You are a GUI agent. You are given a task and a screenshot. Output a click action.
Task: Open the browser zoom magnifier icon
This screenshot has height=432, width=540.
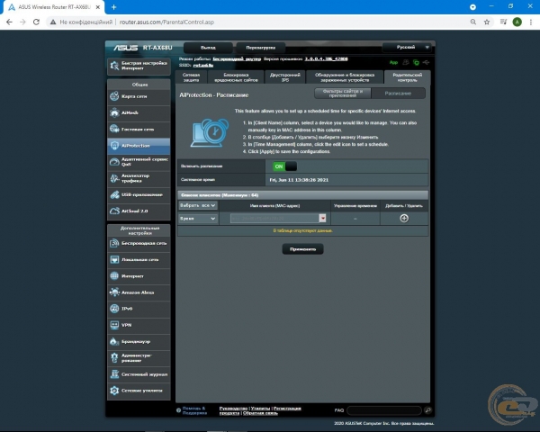473,22
